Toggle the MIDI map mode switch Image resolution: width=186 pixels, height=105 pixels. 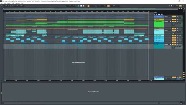(x=177, y=6)
